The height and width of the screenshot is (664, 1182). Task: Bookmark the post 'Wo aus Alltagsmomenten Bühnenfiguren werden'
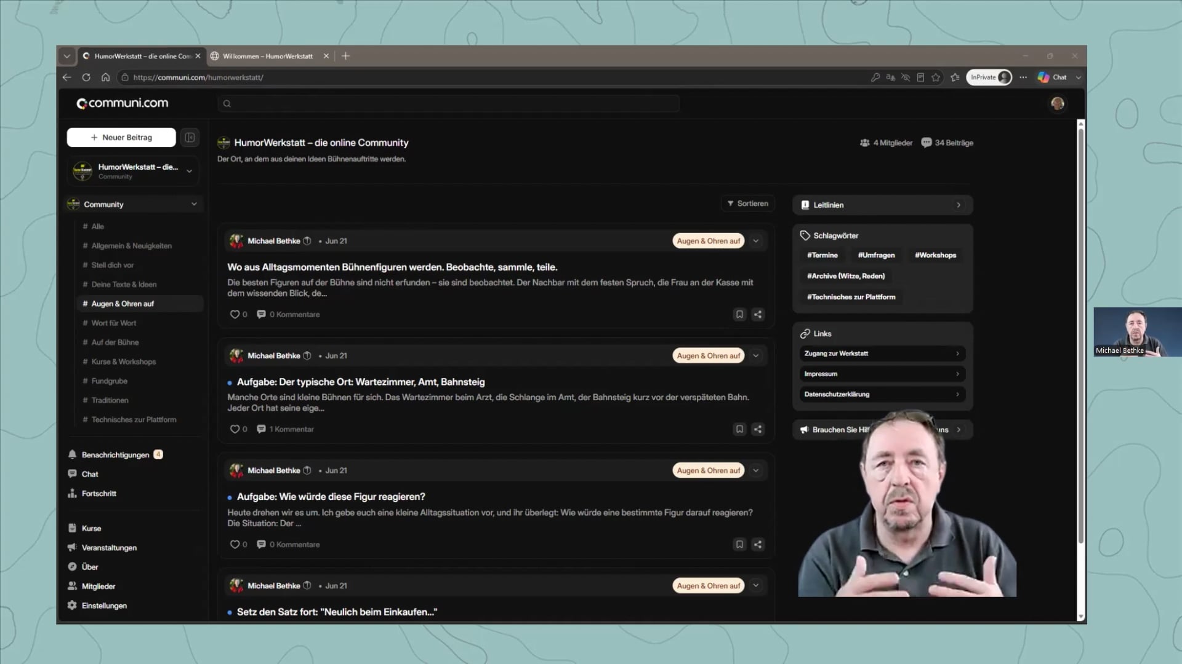[739, 314]
